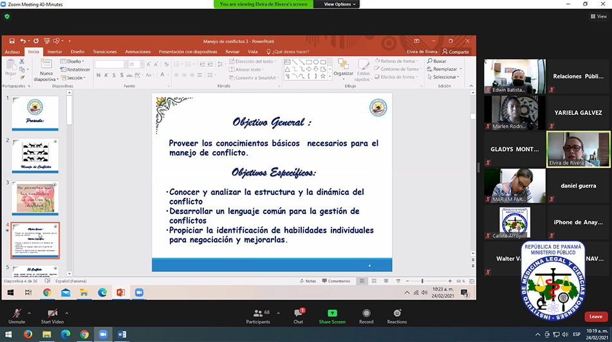612x342 pixels.
Task: Click the green Share Screen button
Action: [332, 316]
